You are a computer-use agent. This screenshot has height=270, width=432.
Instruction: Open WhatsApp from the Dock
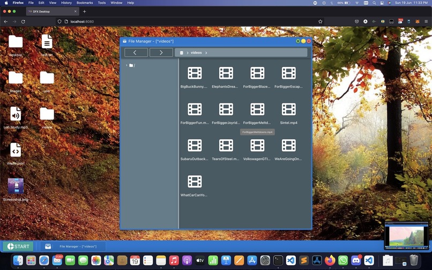[x=343, y=260]
